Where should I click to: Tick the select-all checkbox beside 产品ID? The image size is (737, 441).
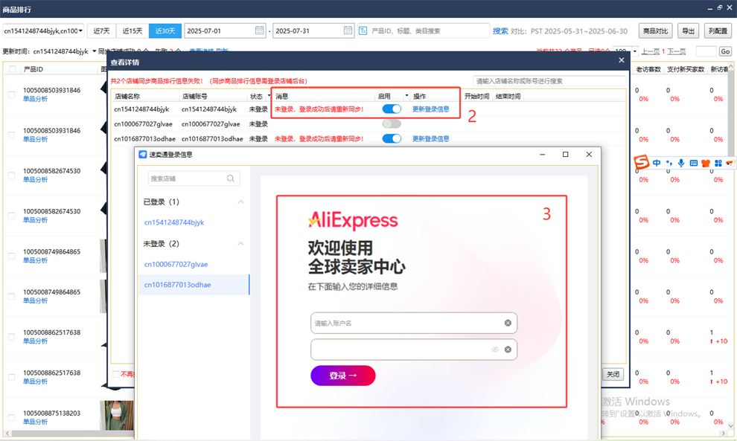[13, 69]
